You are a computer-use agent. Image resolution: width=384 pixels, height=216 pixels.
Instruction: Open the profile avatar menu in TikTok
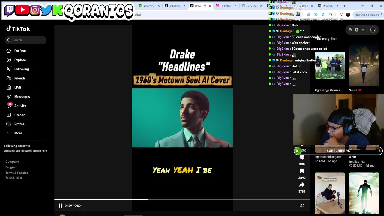[x=373, y=30]
